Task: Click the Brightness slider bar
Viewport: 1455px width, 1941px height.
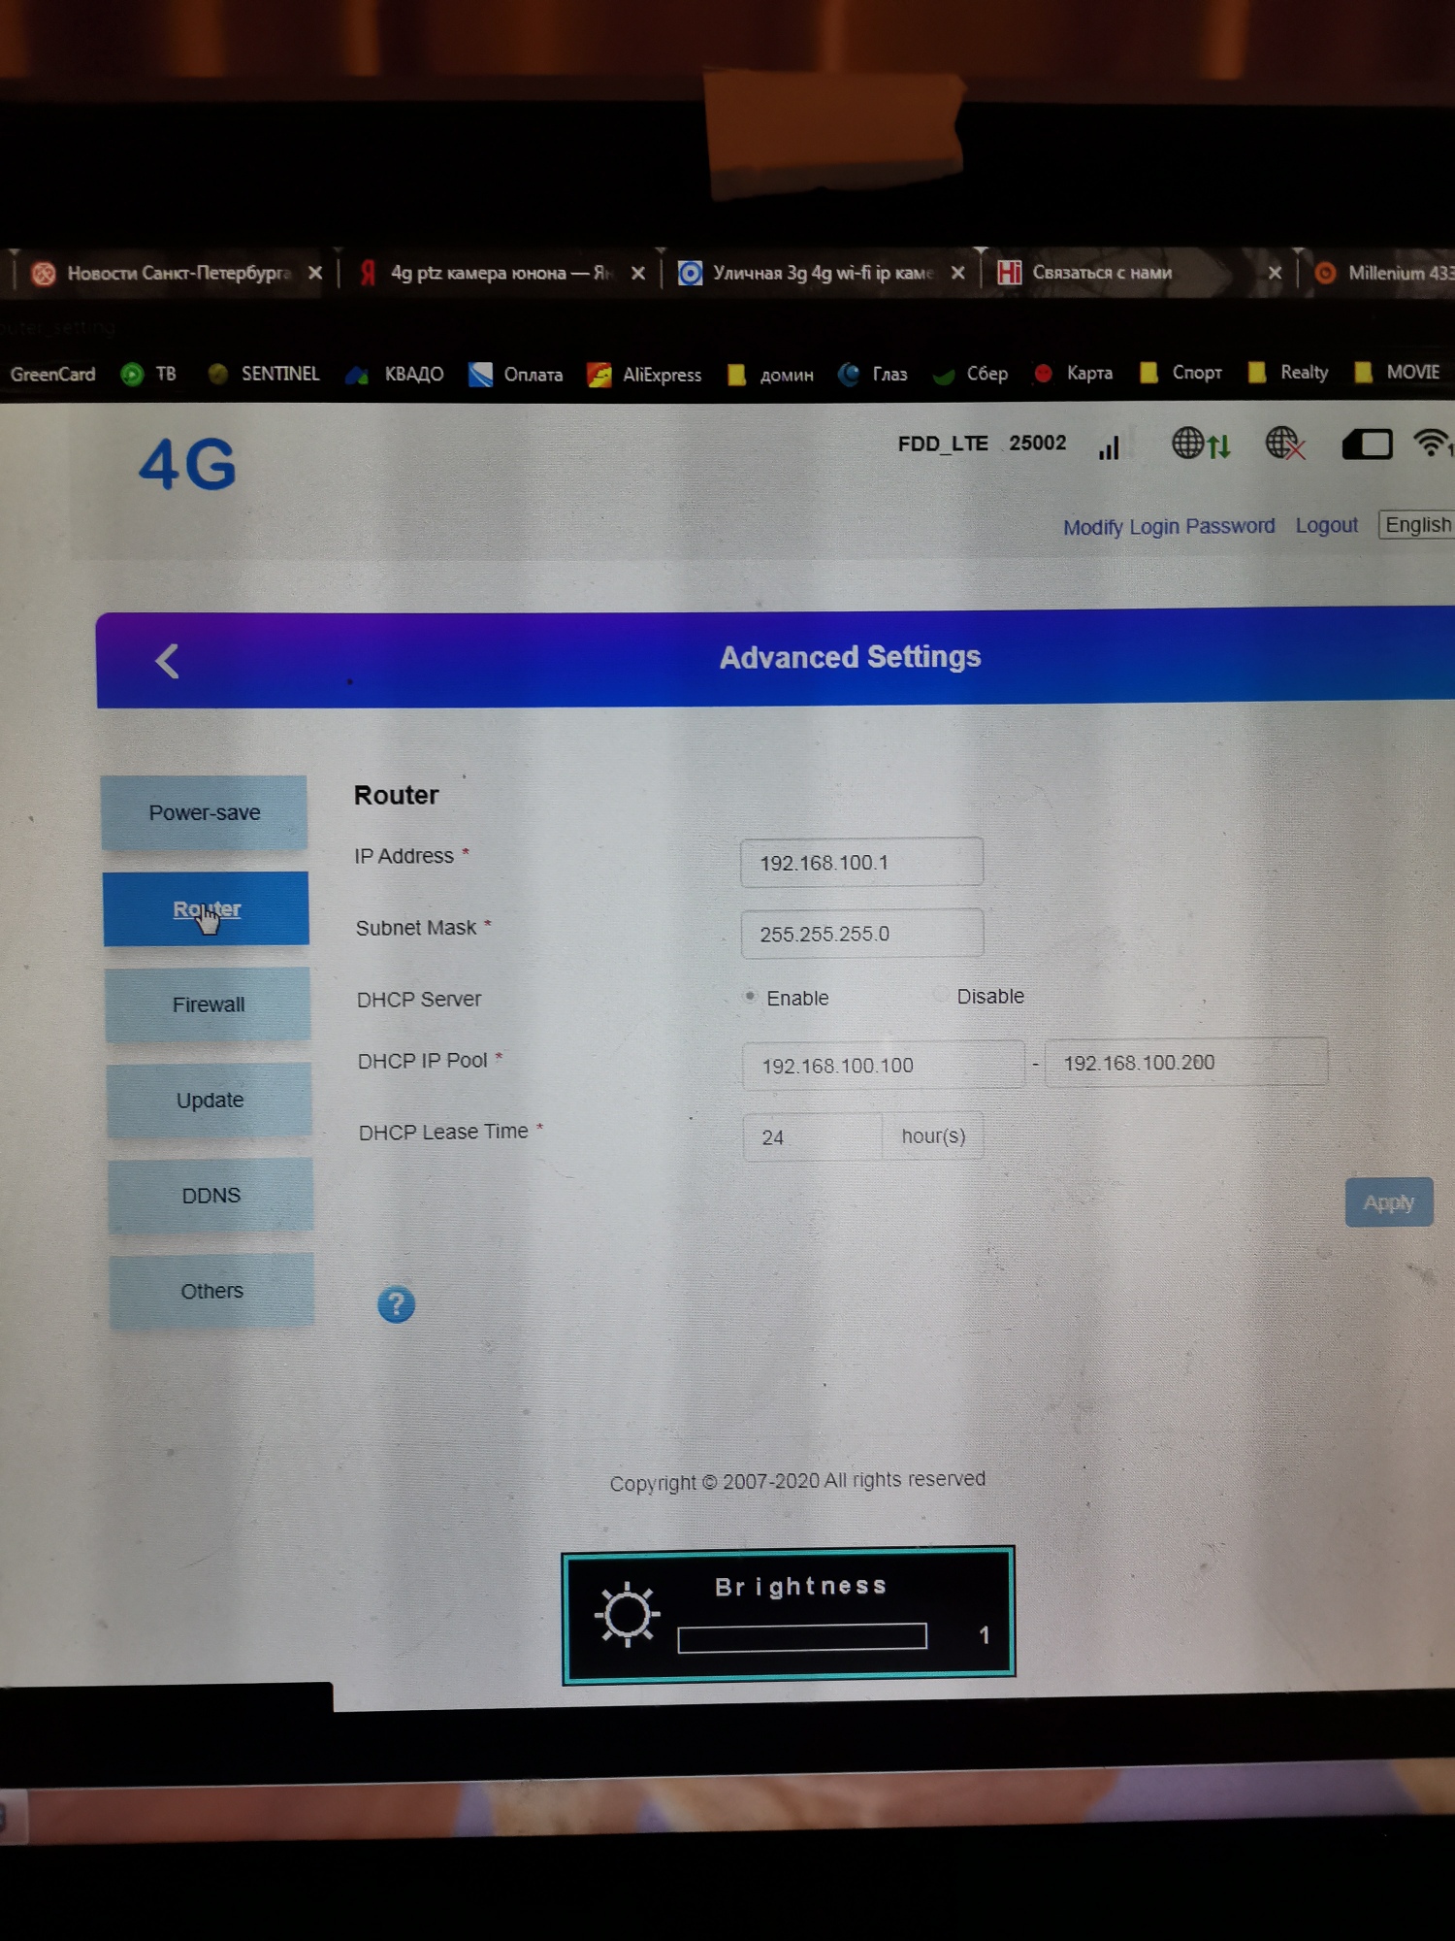Action: 801,1637
